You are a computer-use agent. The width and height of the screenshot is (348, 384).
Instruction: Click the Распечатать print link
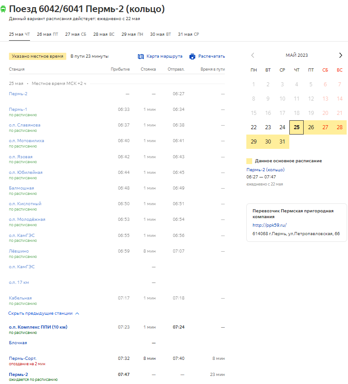(x=211, y=56)
